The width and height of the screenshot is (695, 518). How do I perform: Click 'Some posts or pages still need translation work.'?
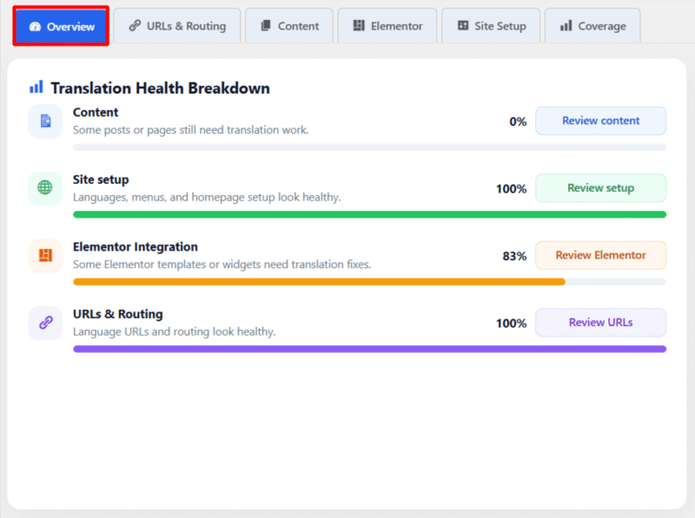point(190,130)
